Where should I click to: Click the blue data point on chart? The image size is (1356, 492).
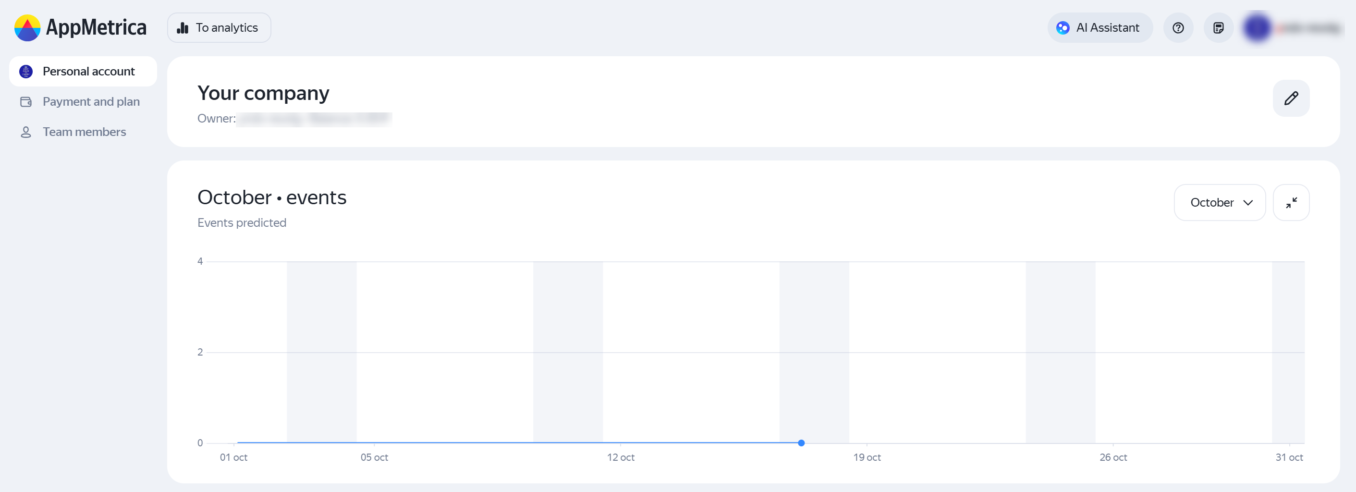click(801, 443)
